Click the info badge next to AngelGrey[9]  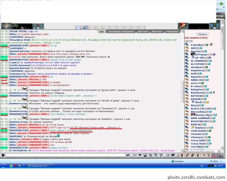pyautogui.click(x=209, y=71)
